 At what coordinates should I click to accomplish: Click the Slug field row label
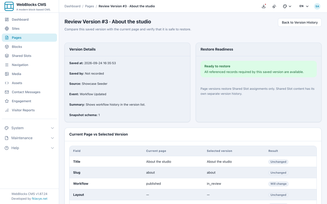pyautogui.click(x=77, y=173)
